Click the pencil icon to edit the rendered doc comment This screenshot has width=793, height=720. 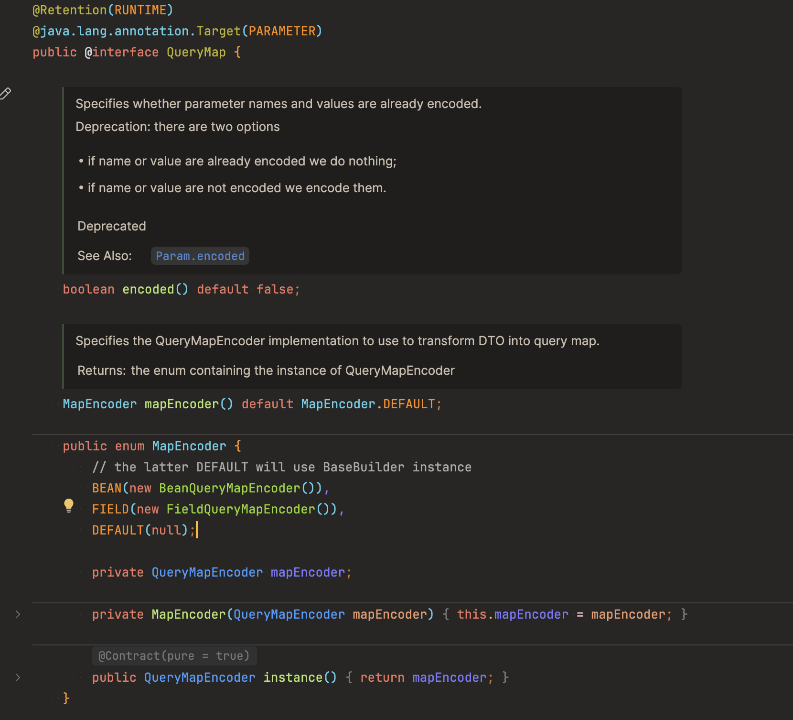point(5,94)
